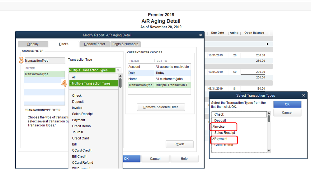
Task: Select Sales Receipt in Select Transaction Types list
Action: click(x=239, y=133)
